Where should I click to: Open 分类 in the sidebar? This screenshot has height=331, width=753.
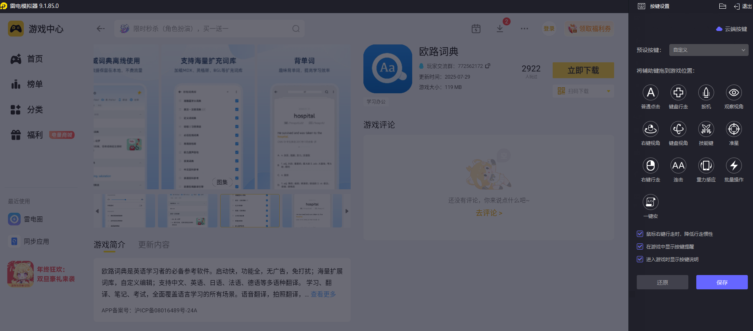pos(27,110)
